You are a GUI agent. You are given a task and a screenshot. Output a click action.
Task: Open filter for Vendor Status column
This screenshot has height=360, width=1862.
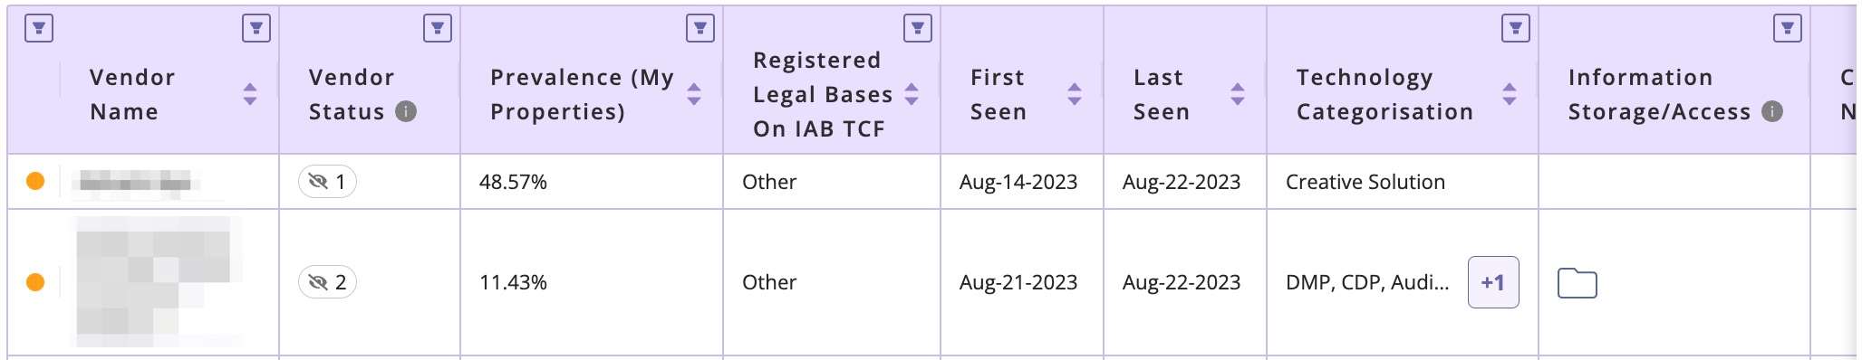click(438, 29)
